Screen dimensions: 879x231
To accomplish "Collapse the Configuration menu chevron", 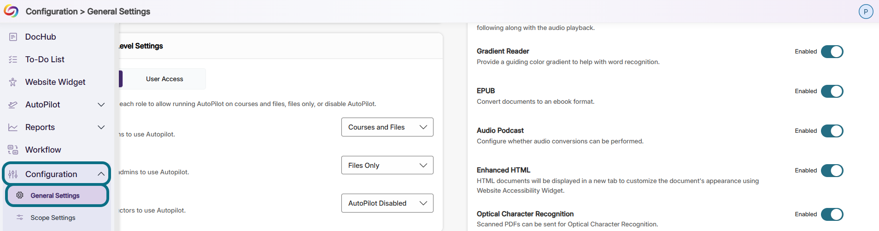I will (101, 174).
